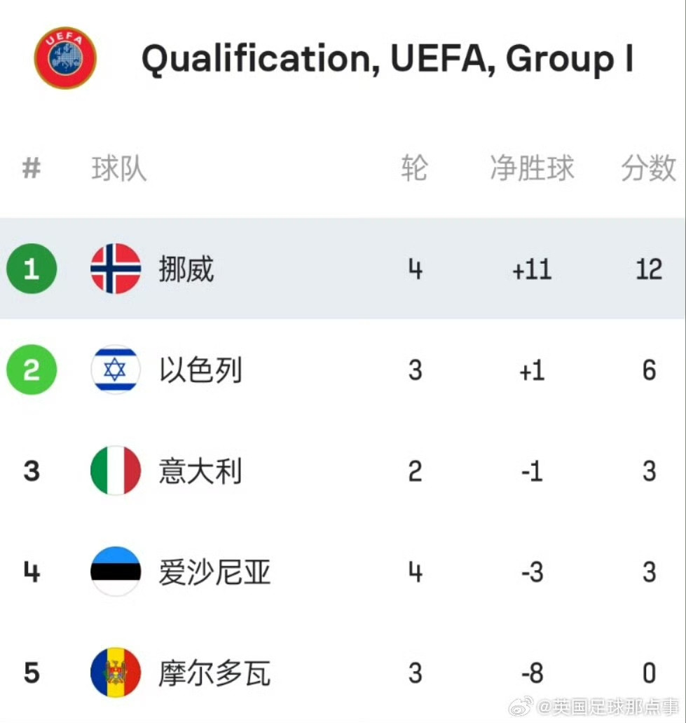This screenshot has height=723, width=686.
Task: Click the UEFA logo icon
Action: (x=65, y=58)
